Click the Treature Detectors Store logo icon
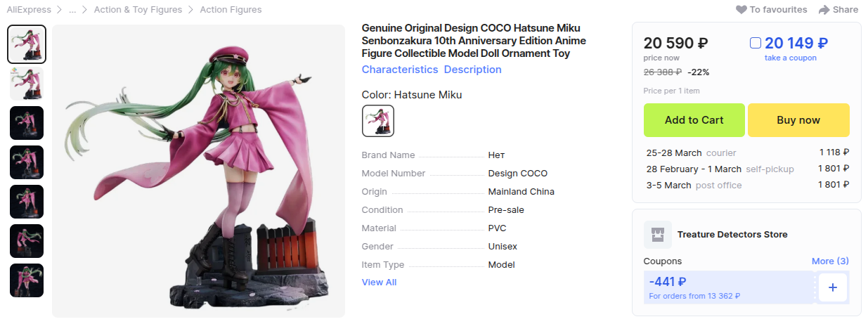Screen dimensions: 868x331 (x=659, y=234)
